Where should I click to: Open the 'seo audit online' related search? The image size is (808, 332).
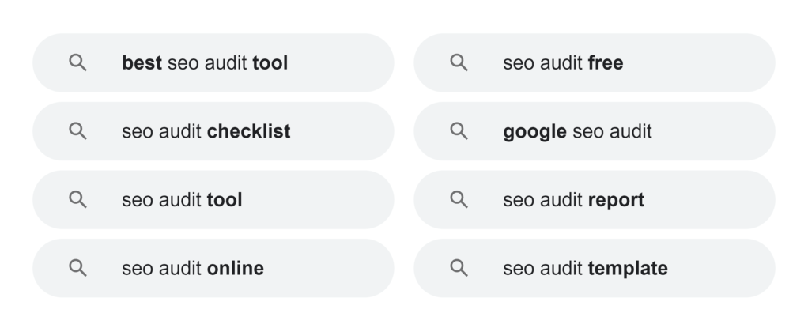pyautogui.click(x=192, y=268)
